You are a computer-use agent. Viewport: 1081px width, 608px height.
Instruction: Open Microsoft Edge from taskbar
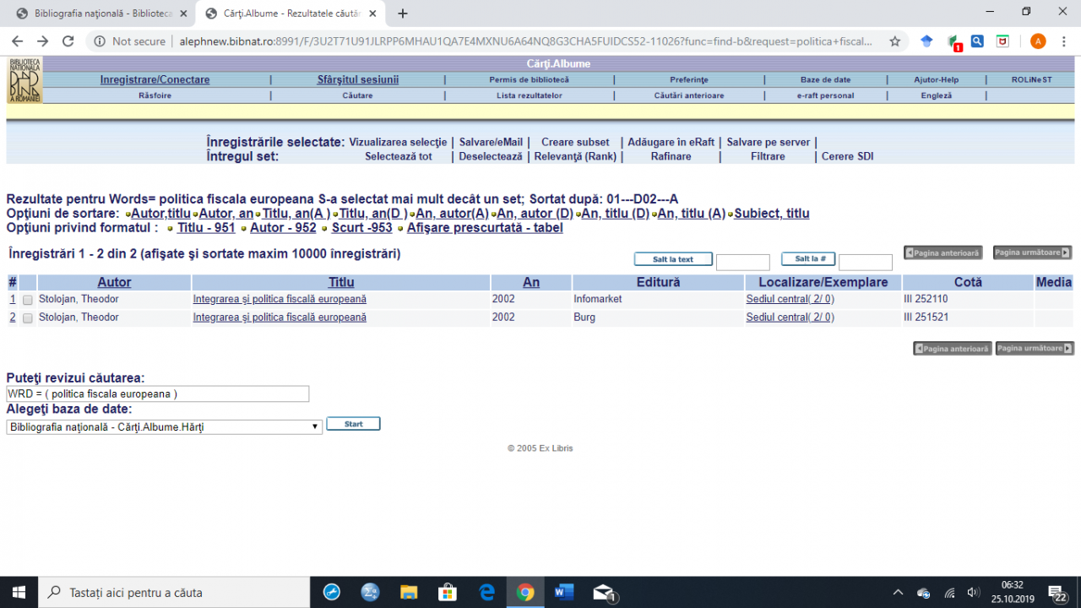pyautogui.click(x=486, y=592)
